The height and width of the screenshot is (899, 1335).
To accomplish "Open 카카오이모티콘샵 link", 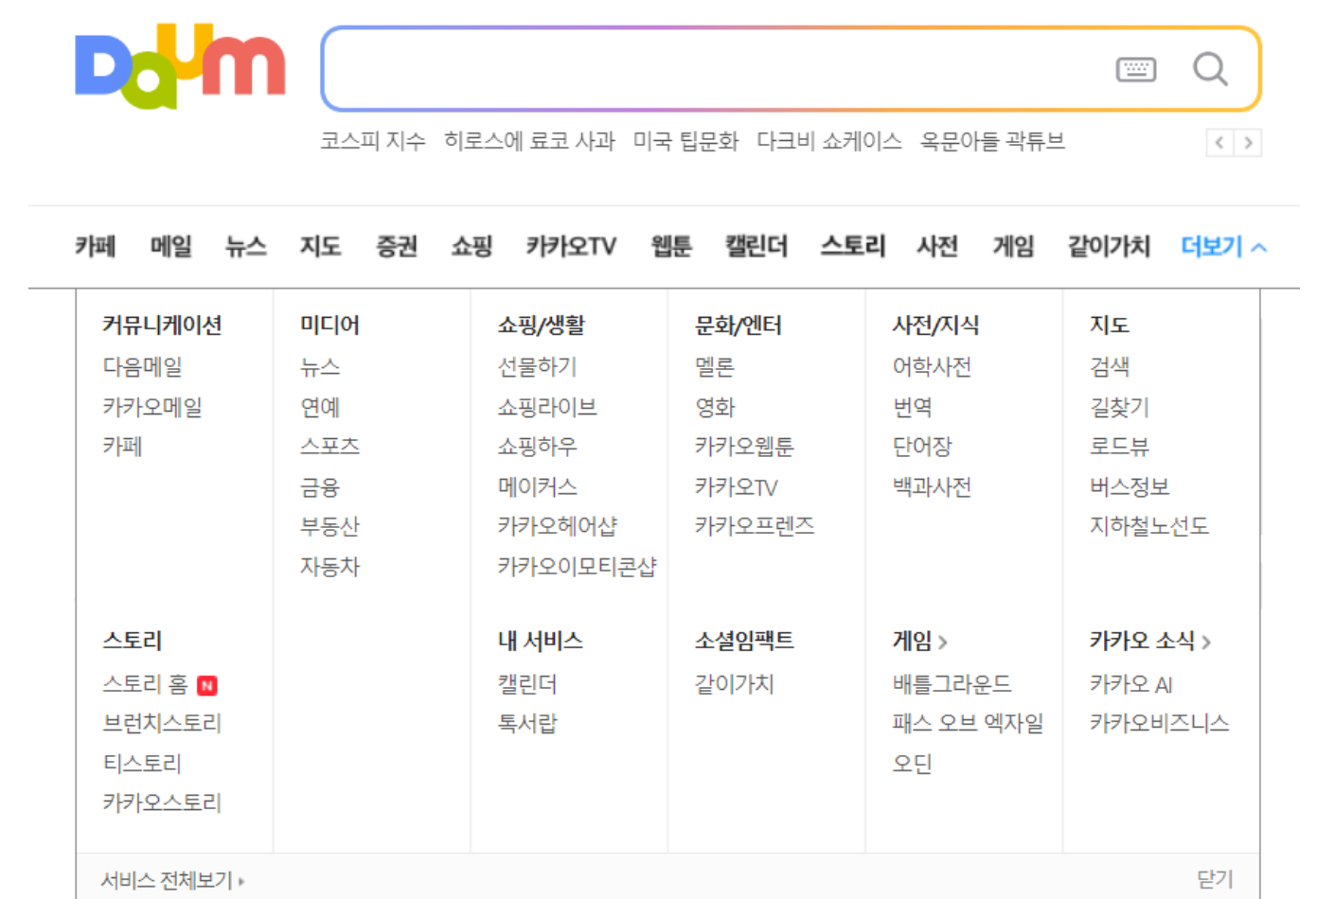I will 577,567.
